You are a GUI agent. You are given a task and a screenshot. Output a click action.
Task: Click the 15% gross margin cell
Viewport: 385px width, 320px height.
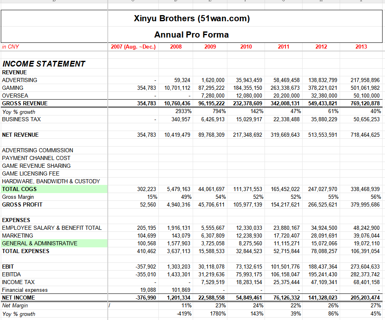click(152, 197)
